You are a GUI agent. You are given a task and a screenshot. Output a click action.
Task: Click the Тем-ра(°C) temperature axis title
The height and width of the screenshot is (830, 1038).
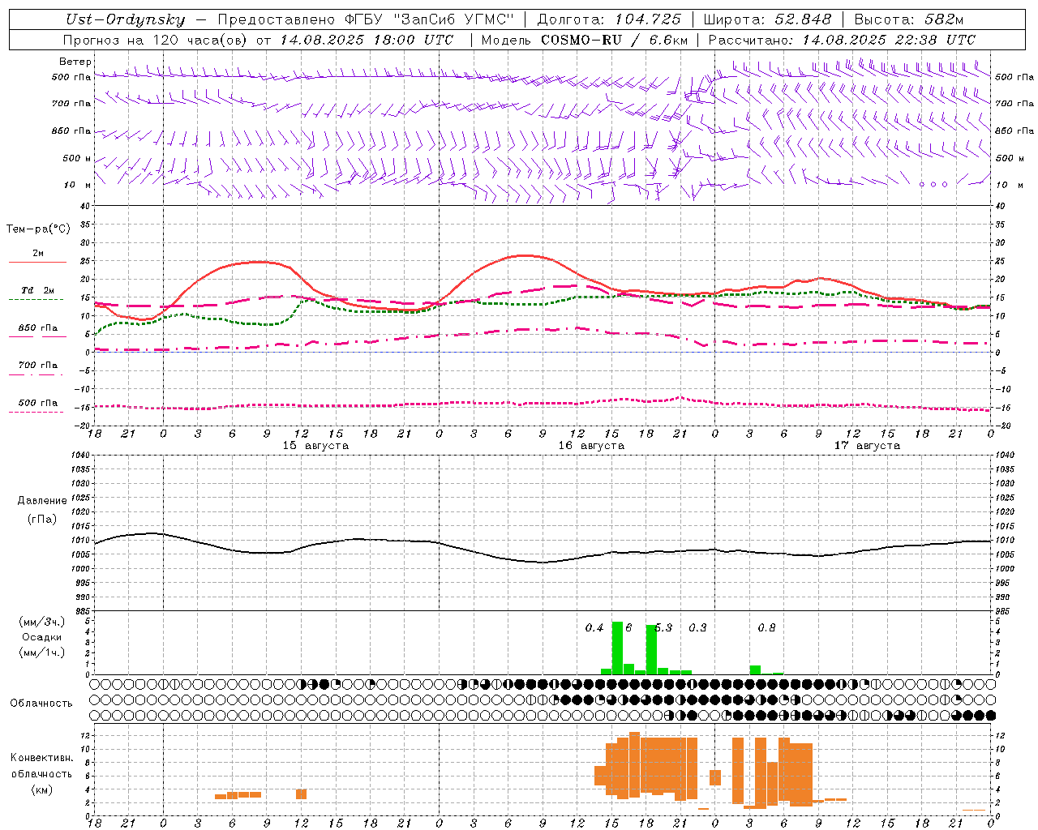point(38,229)
